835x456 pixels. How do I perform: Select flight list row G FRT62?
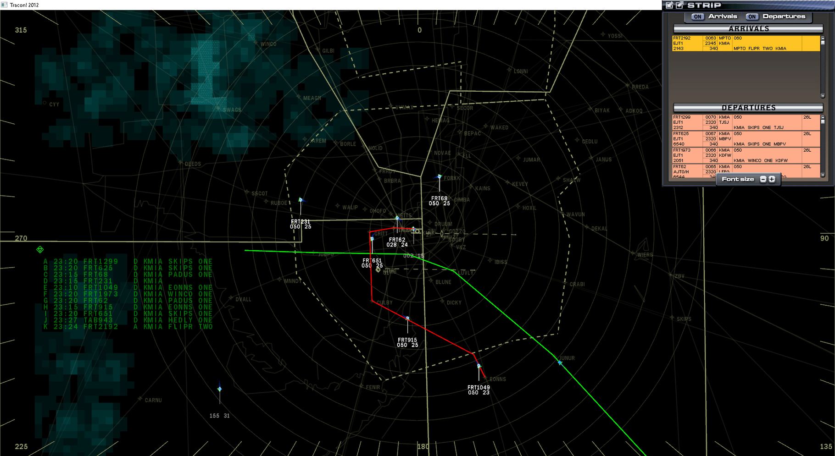point(128,301)
